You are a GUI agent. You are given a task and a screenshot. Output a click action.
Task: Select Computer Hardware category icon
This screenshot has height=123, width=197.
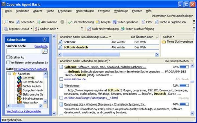pyautogui.click(x=19, y=90)
